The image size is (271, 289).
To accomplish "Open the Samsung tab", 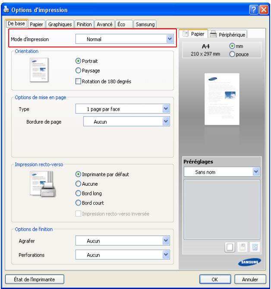I will tap(145, 24).
